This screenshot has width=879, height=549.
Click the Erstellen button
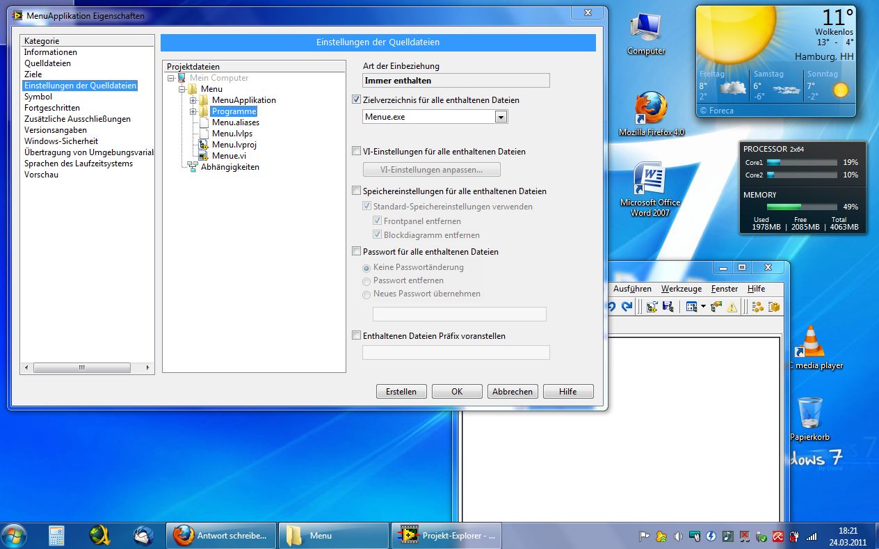(x=401, y=392)
